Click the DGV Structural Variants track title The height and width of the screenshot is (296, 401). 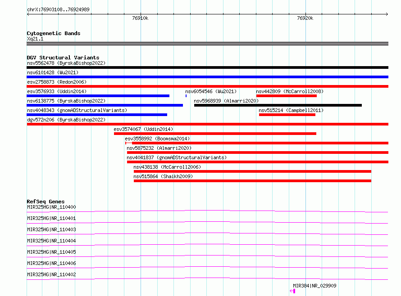(63, 58)
